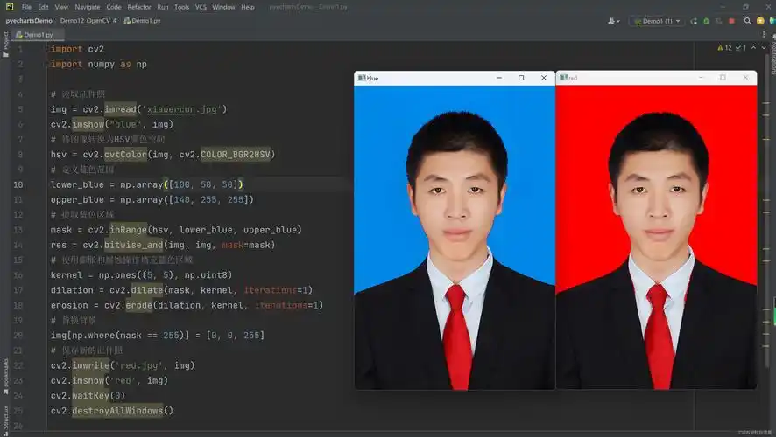The image size is (776, 437).
Task: Click the cv2.destroyAllWindows() line
Action: tap(112, 411)
